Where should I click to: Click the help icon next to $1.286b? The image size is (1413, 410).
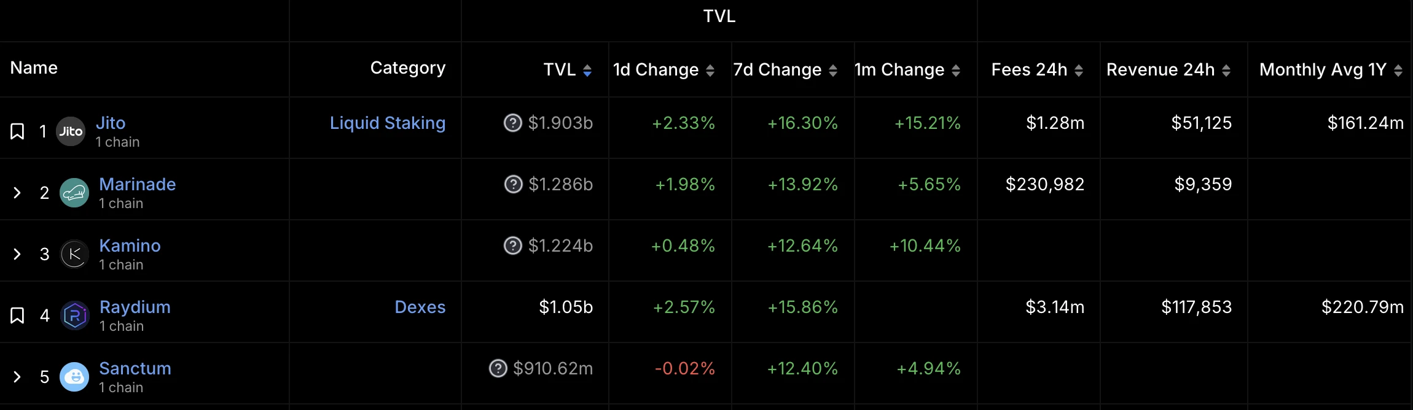513,184
